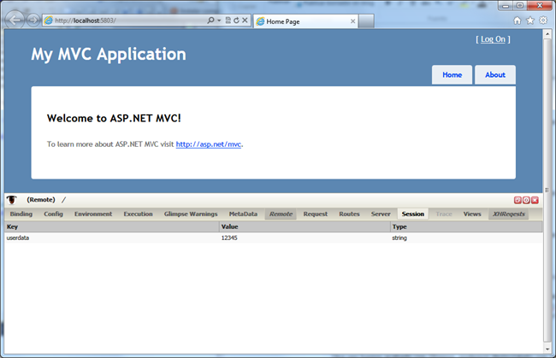
Task: Show the Environment tab
Action: tap(93, 214)
